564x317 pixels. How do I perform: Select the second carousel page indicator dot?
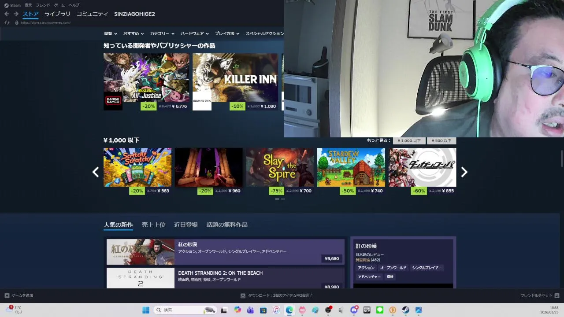point(283,199)
